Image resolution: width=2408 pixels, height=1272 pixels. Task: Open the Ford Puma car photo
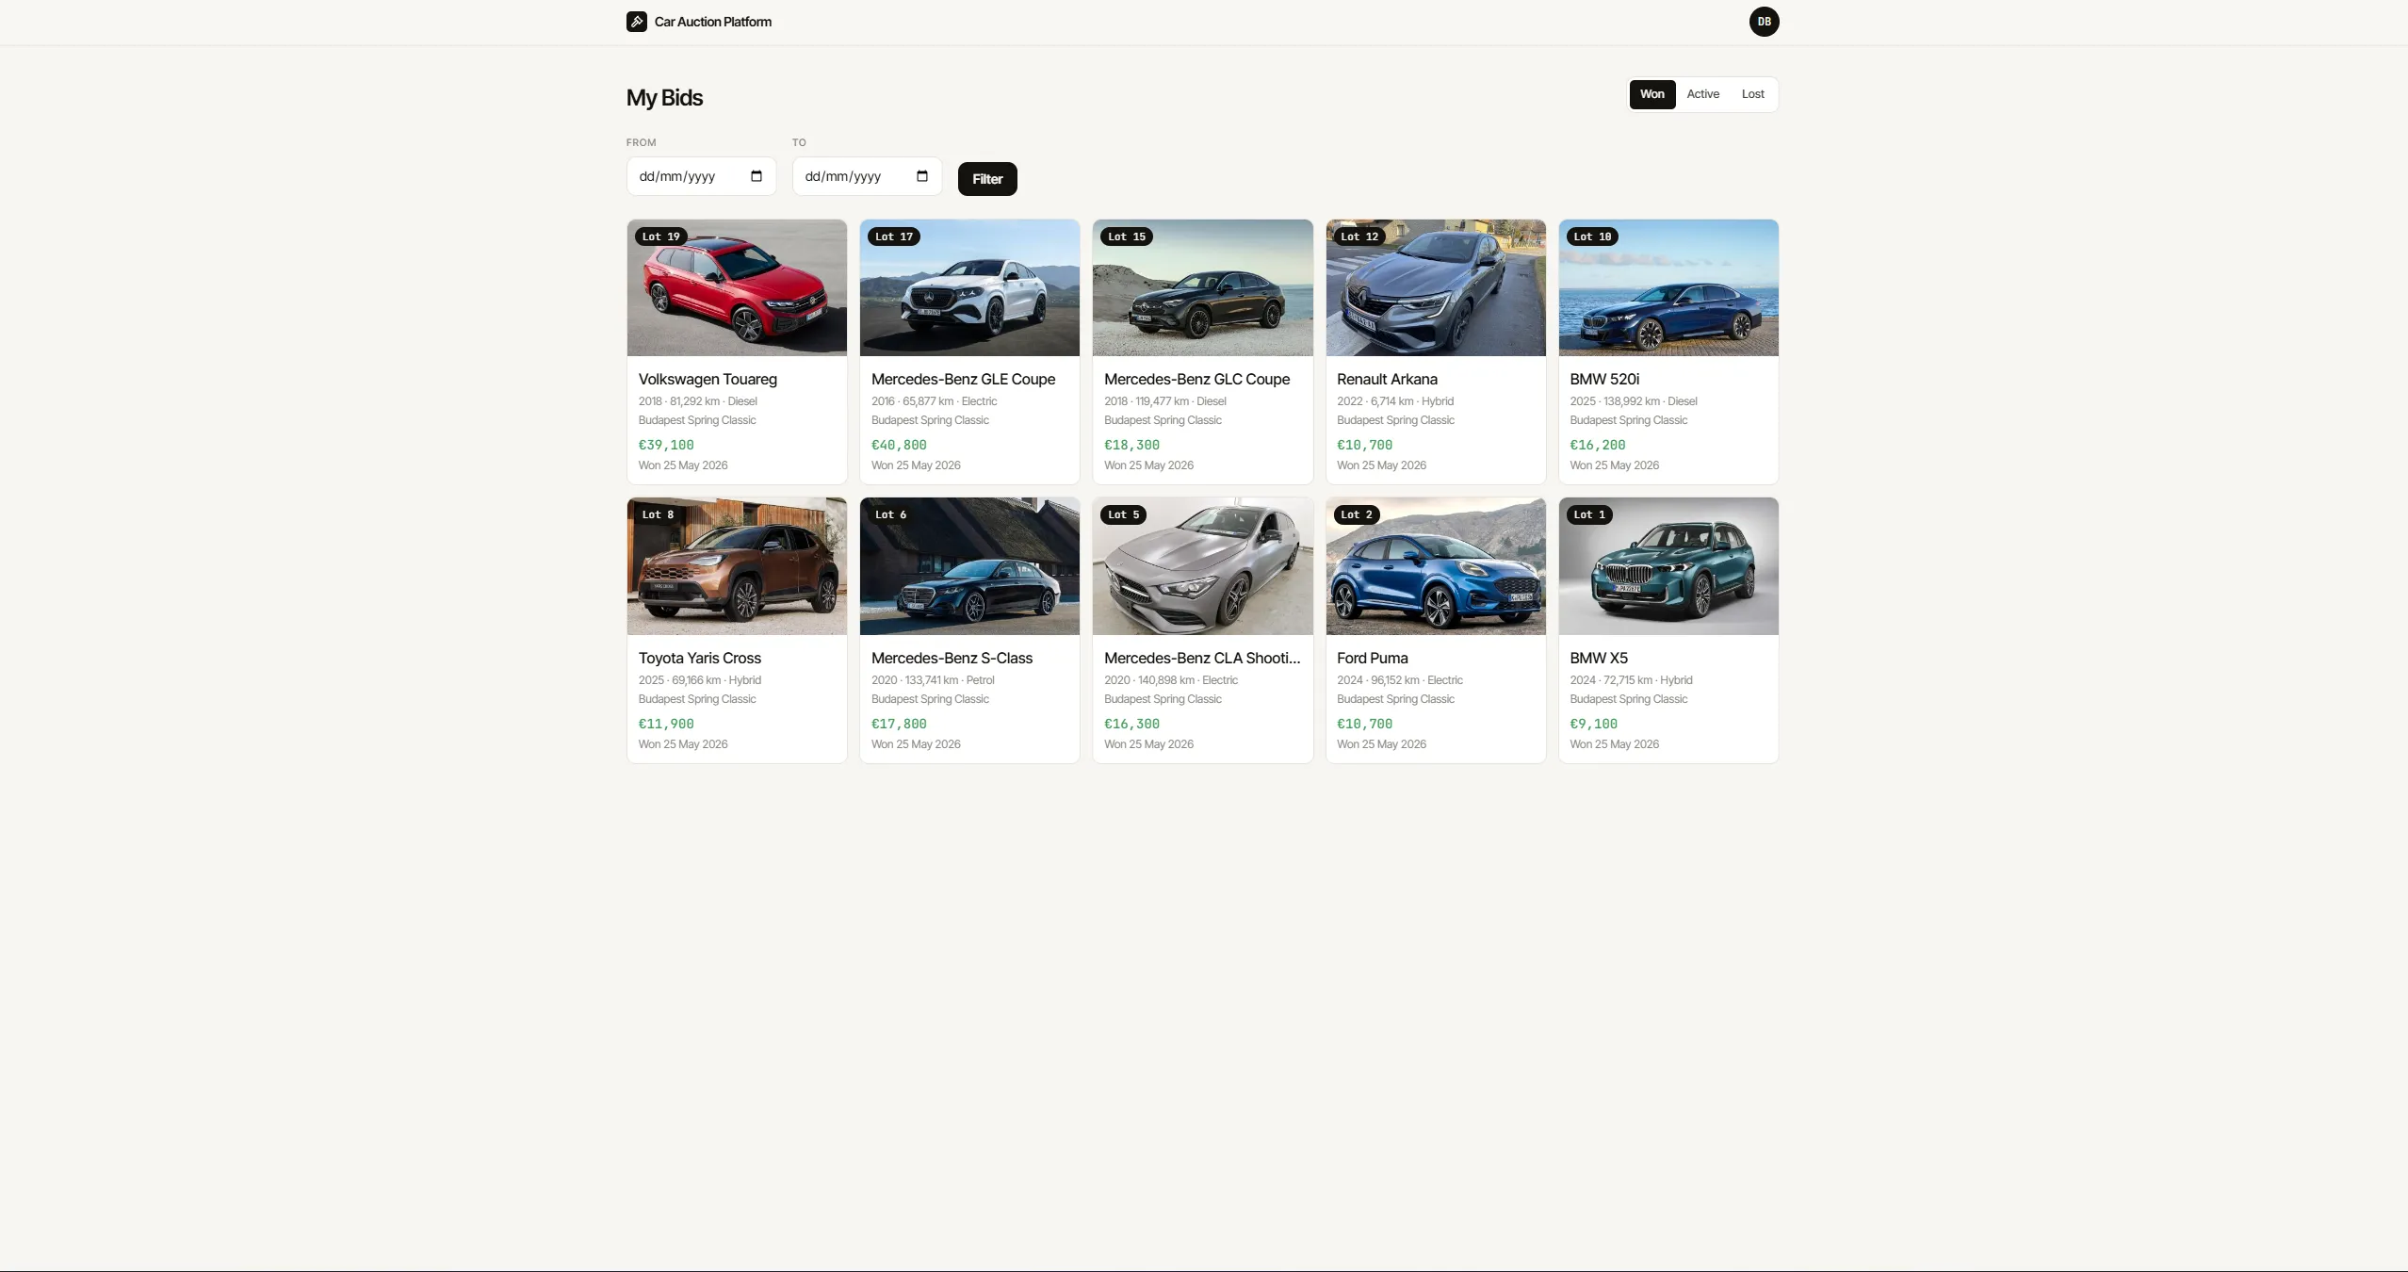click(1436, 566)
